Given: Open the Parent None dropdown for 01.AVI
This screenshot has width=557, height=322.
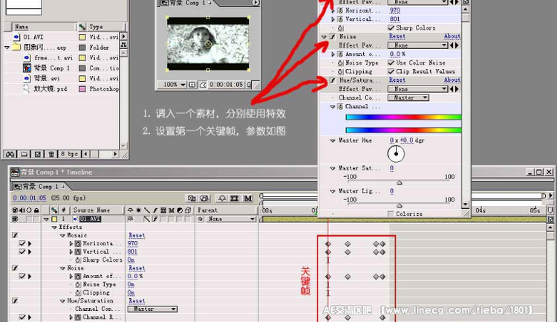Looking at the screenshot, I should 231,219.
